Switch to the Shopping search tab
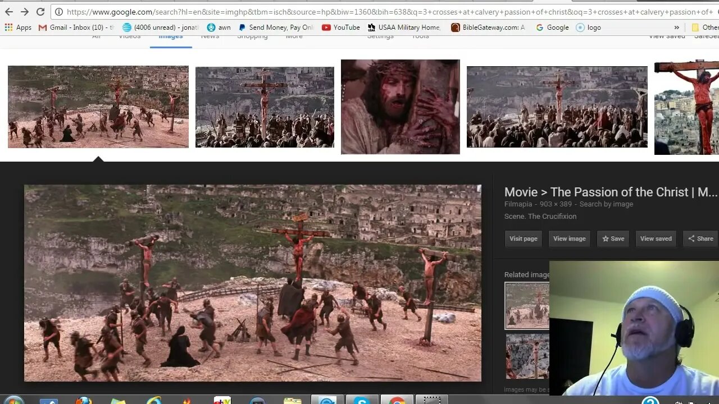 (x=252, y=36)
